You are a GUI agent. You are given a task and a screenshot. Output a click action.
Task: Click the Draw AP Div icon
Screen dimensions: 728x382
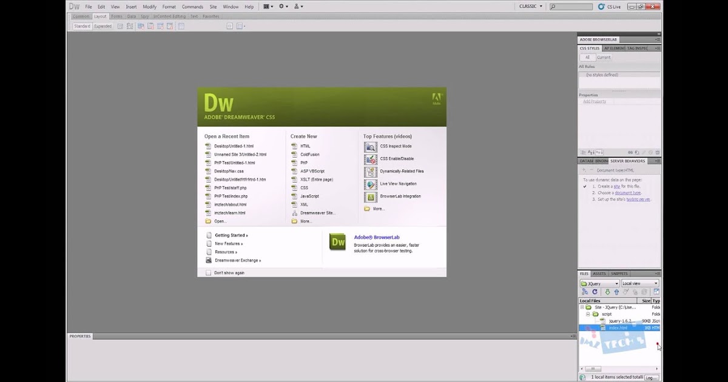click(130, 26)
